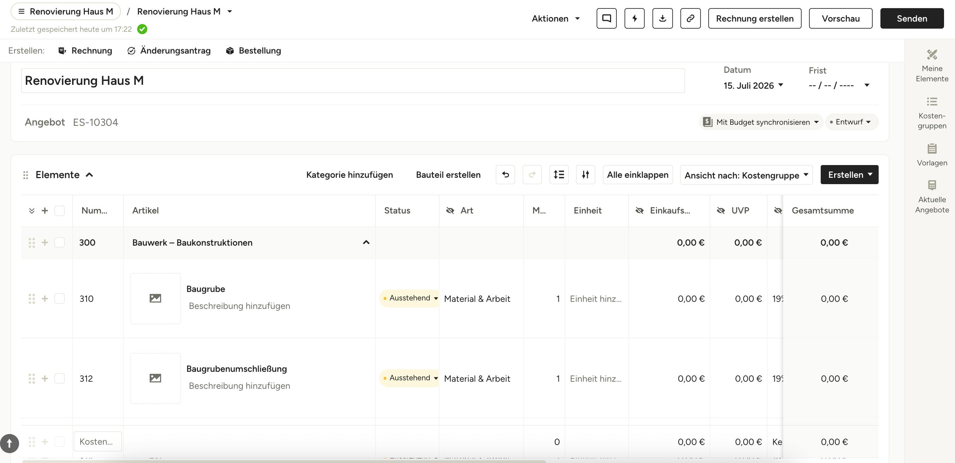The image size is (955, 463).
Task: Click drag handle of row 300
Action: [32, 242]
